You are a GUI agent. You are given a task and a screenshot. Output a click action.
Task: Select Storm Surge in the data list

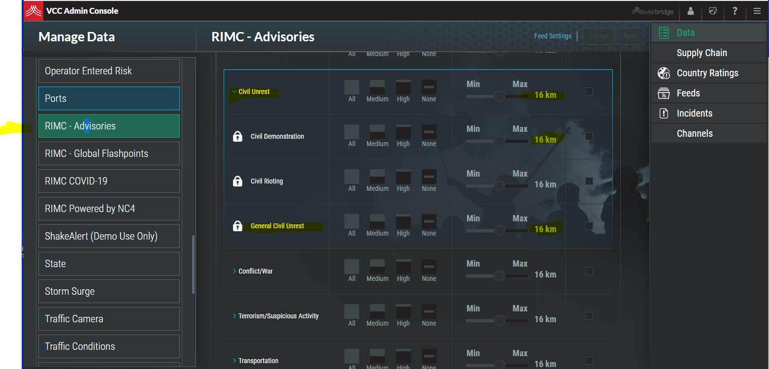109,291
